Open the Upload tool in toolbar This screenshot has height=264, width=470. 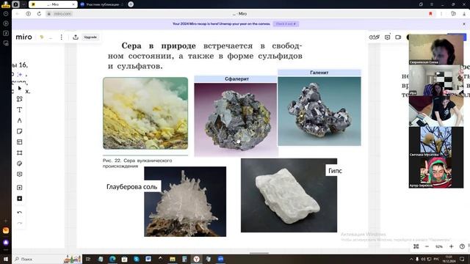coord(20,188)
